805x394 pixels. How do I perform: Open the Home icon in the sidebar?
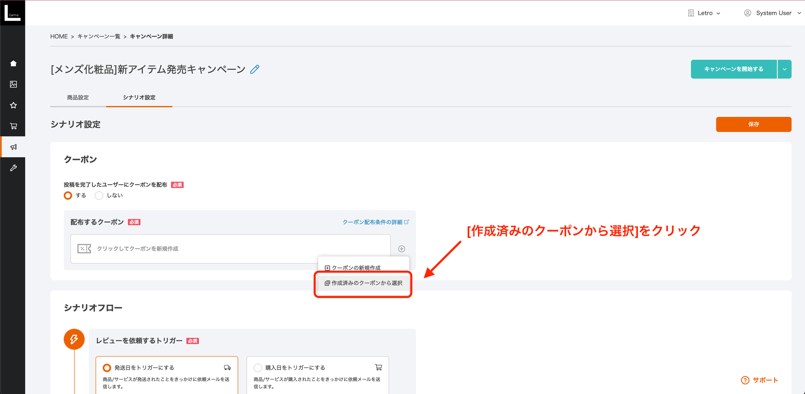(x=13, y=63)
